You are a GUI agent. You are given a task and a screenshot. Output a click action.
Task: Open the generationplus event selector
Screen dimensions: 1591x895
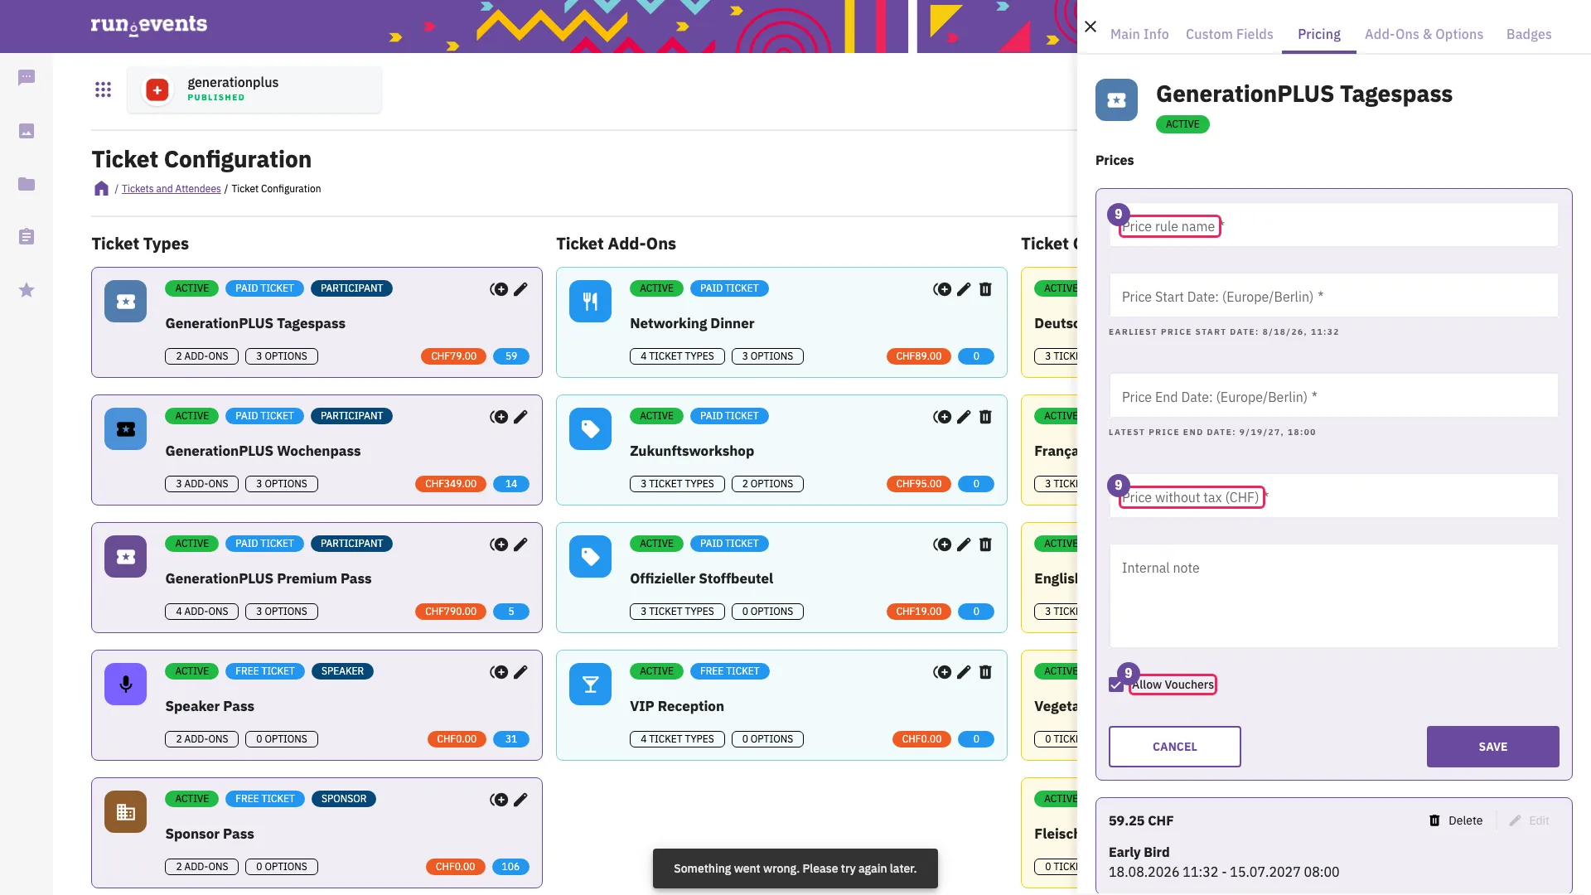254,89
